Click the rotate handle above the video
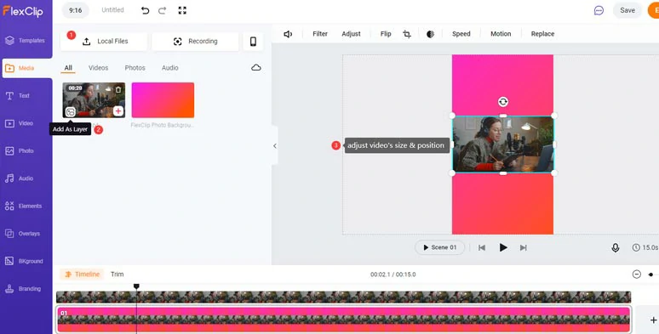659x334 pixels. [503, 101]
